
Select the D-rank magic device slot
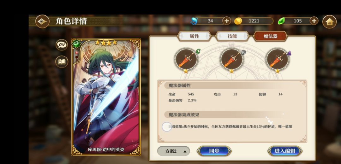click(232, 59)
